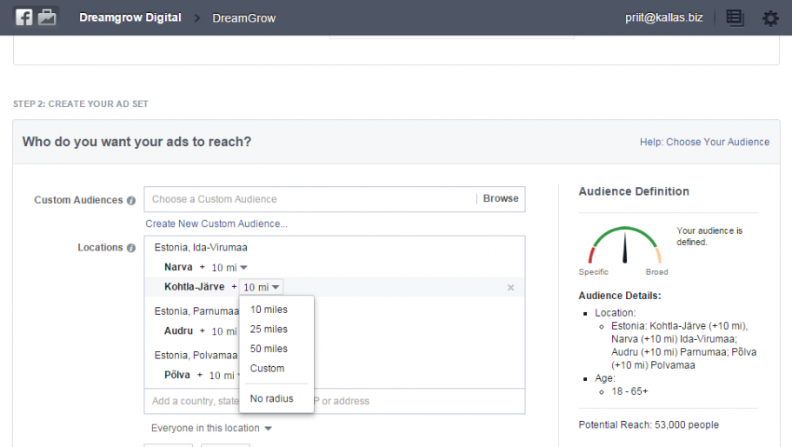Pick Custom radius option

tap(267, 369)
